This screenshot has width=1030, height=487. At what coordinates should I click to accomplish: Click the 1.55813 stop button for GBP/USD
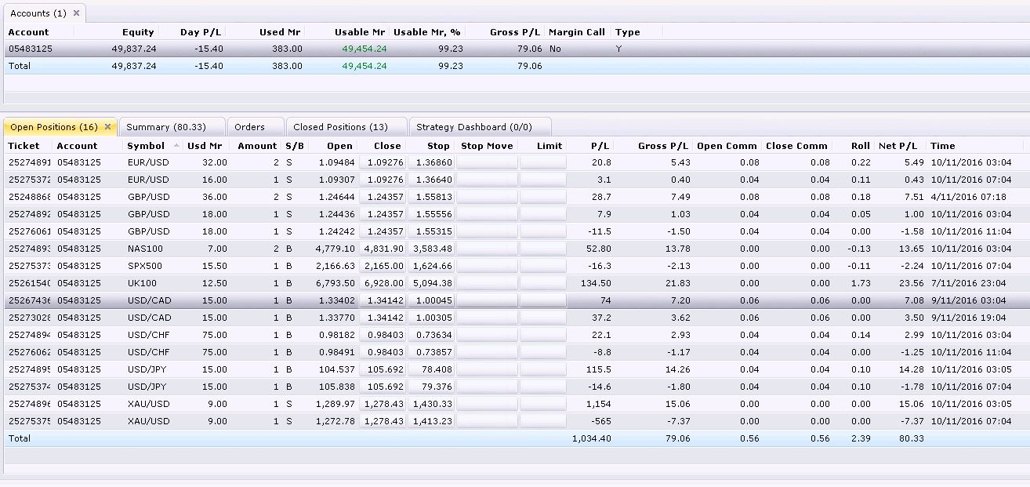tap(430, 197)
